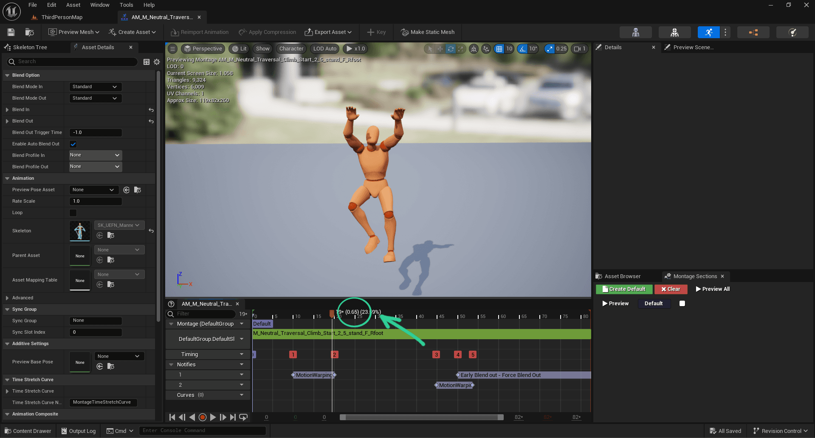Viewport: 815px width, 438px height.
Task: Use selected asset arrow for Preview Pose Asset
Action: click(127, 190)
